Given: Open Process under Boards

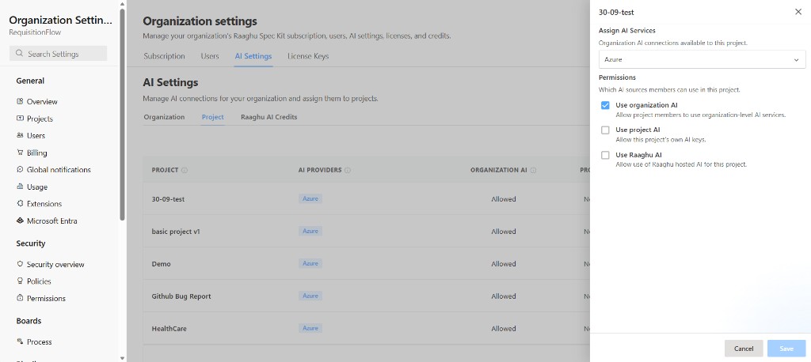Looking at the screenshot, I should point(40,342).
